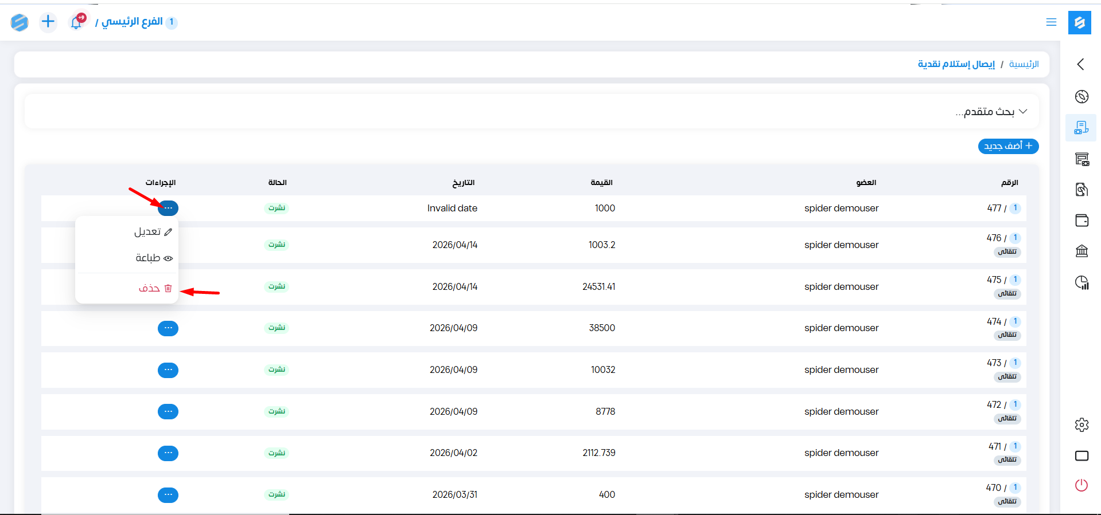Open settings gear icon in sidebar
Image resolution: width=1101 pixels, height=515 pixels.
click(x=1081, y=425)
